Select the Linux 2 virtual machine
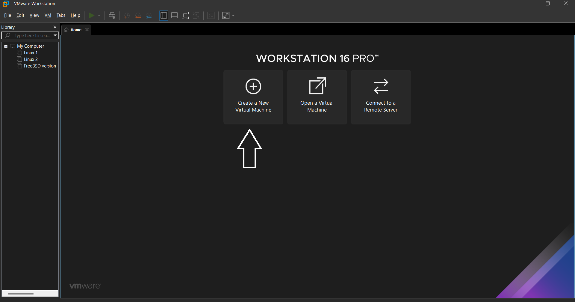 (x=31, y=59)
